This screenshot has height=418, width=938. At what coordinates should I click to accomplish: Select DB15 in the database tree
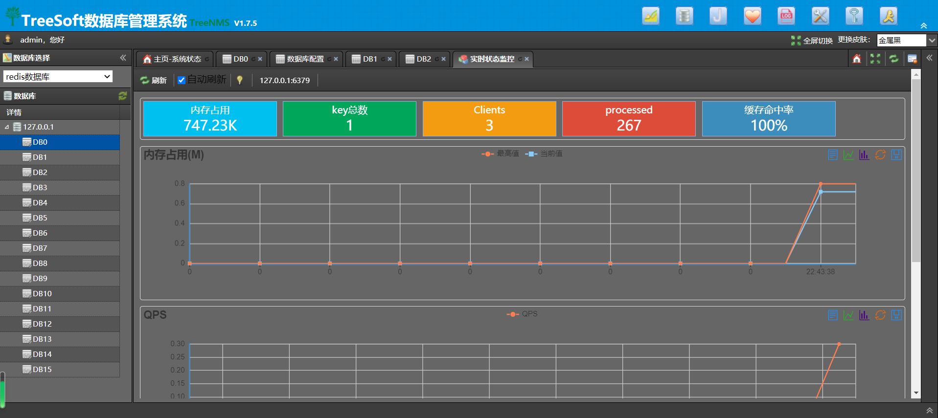[x=60, y=370]
